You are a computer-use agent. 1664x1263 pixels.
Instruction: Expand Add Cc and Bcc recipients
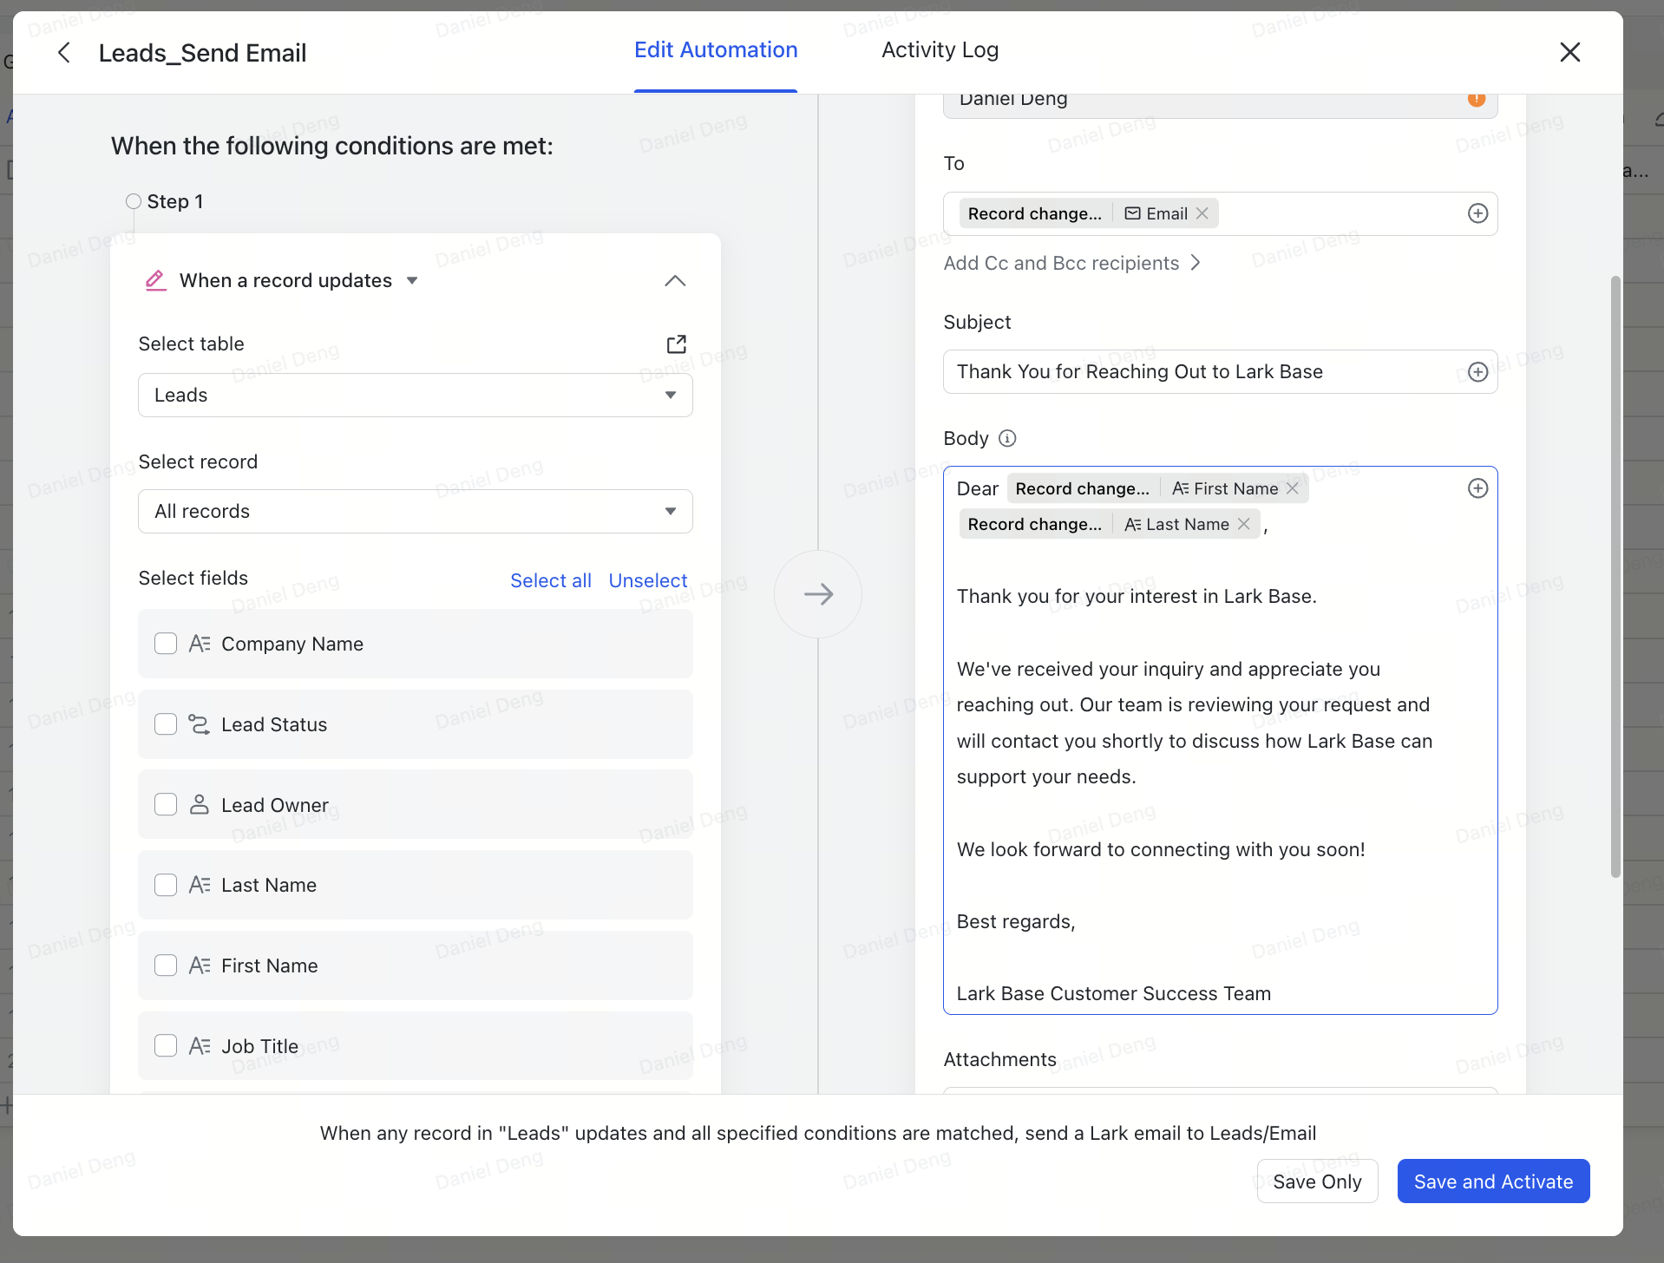[1071, 264]
